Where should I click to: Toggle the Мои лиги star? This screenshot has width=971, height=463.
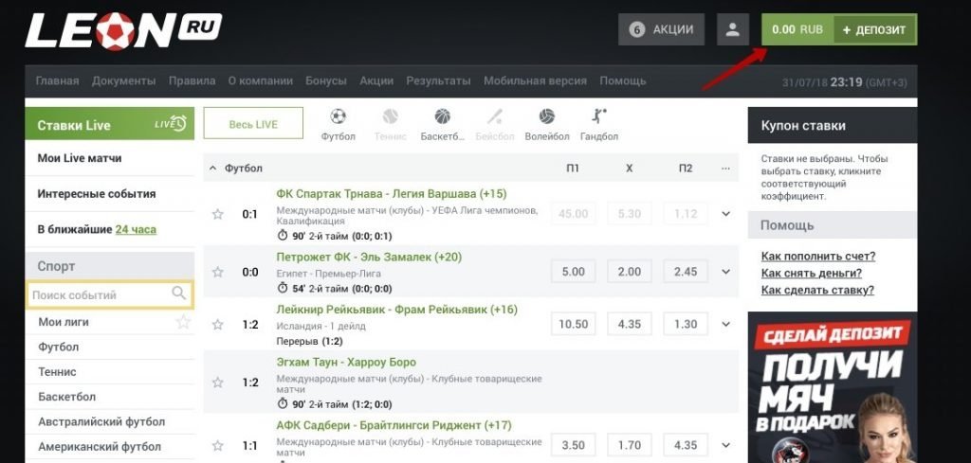[183, 322]
